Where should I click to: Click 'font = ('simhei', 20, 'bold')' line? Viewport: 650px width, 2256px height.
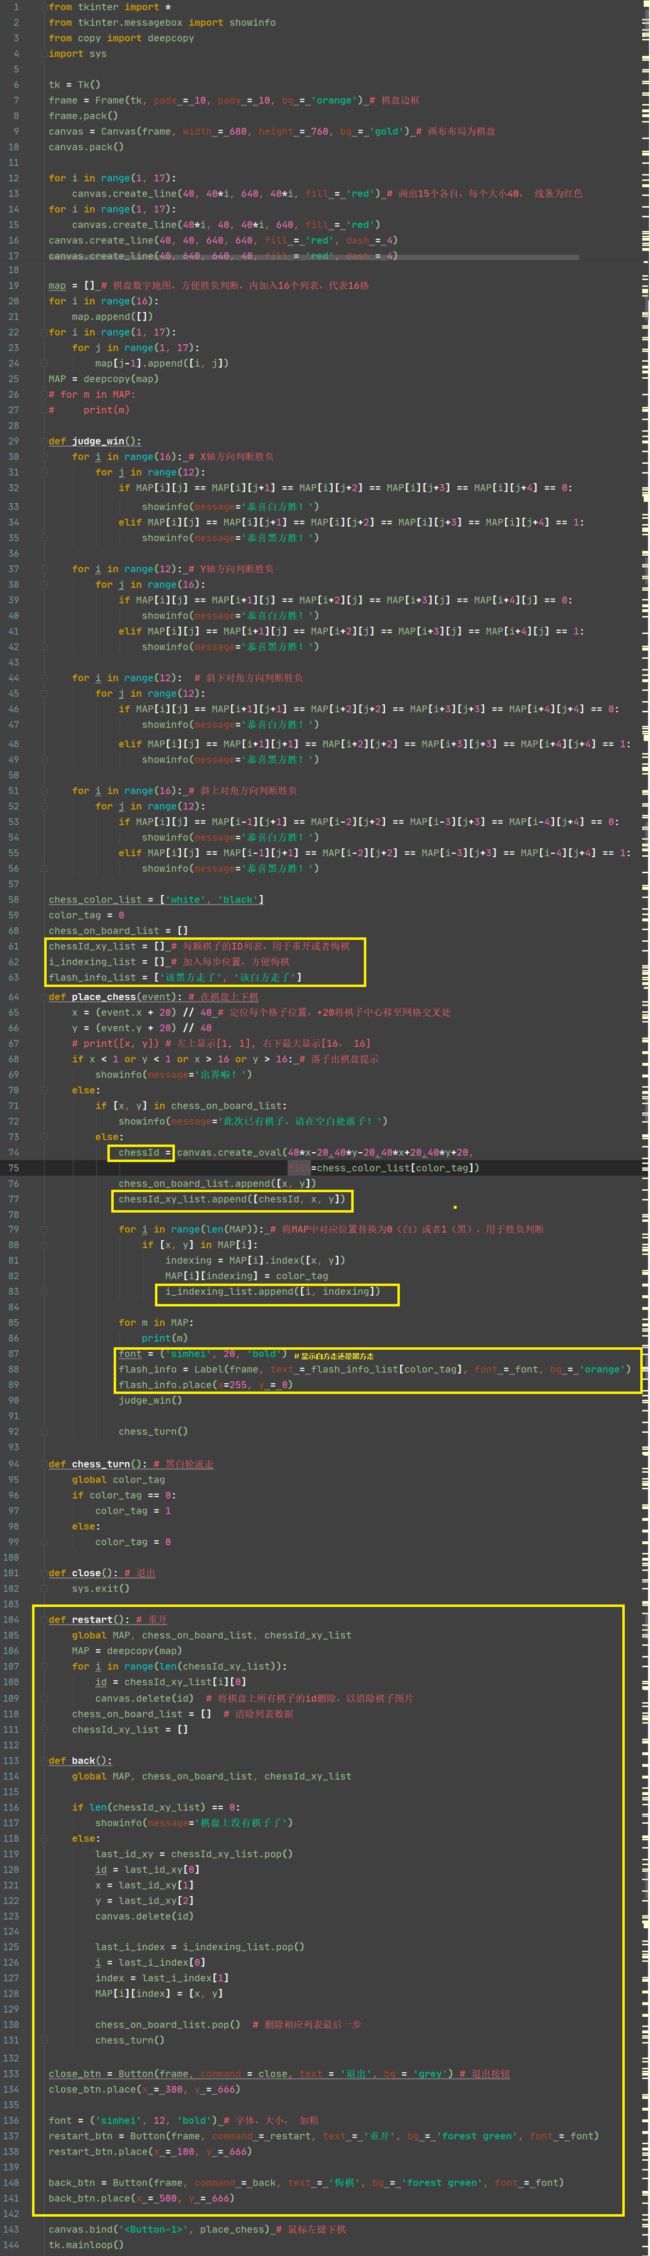tap(203, 1354)
